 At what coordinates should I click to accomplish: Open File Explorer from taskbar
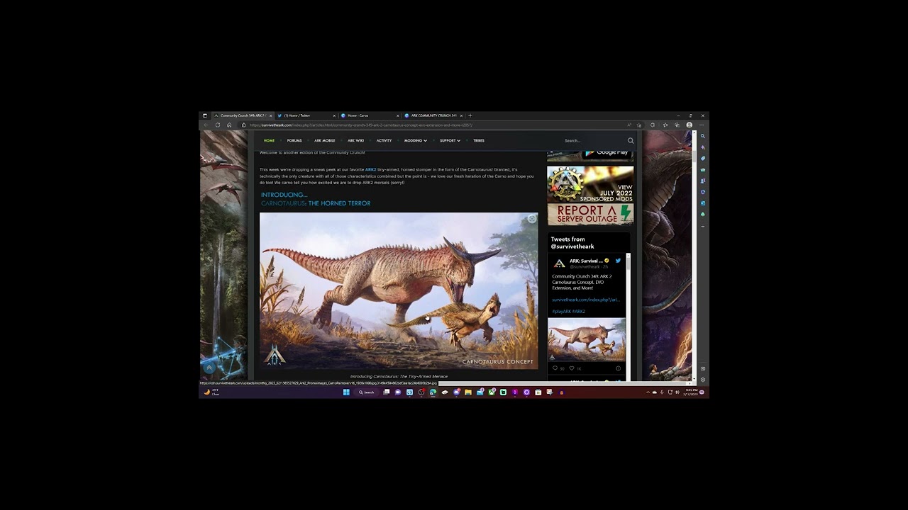[x=468, y=392]
